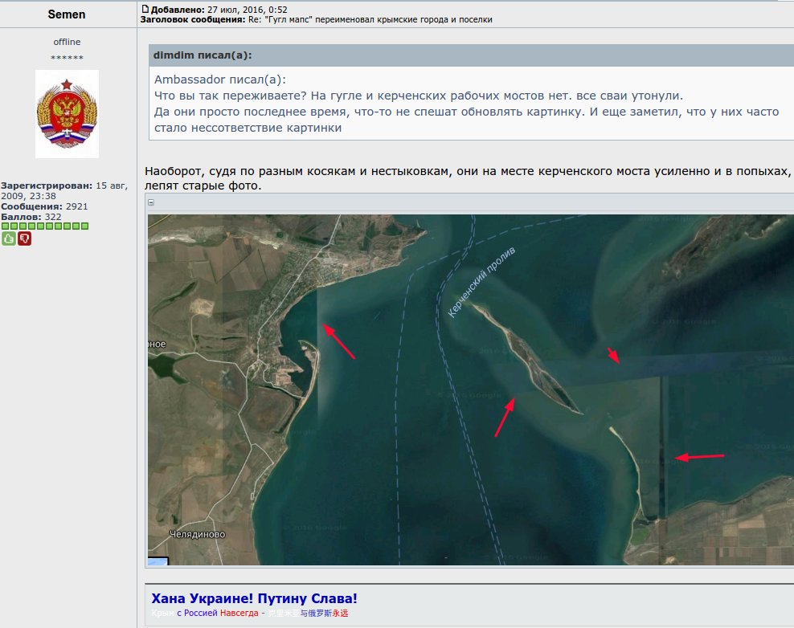The height and width of the screenshot is (628, 794).
Task: Click the 'Баллов: 322' text
Action: coord(31,217)
